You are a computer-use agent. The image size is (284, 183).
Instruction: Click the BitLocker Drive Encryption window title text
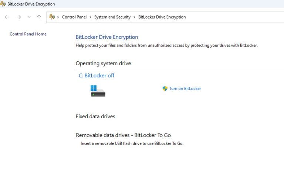click(x=31, y=4)
